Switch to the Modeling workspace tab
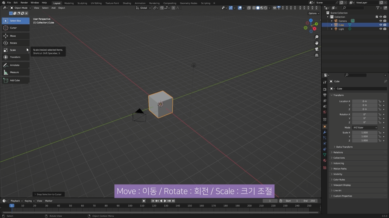Viewport: 389px width, 218px height. pos(69,3)
